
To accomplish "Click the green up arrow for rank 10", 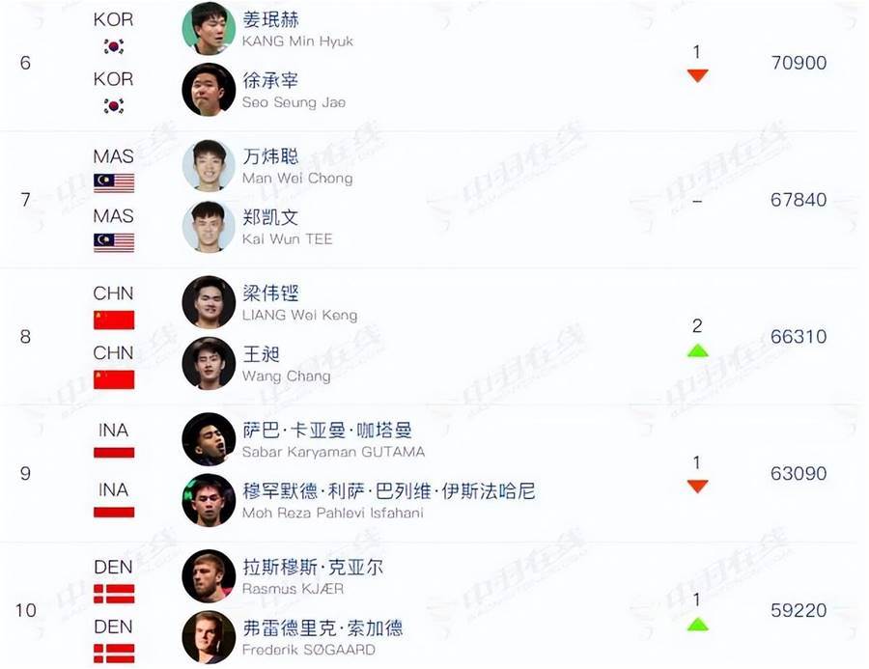I will pyautogui.click(x=697, y=624).
